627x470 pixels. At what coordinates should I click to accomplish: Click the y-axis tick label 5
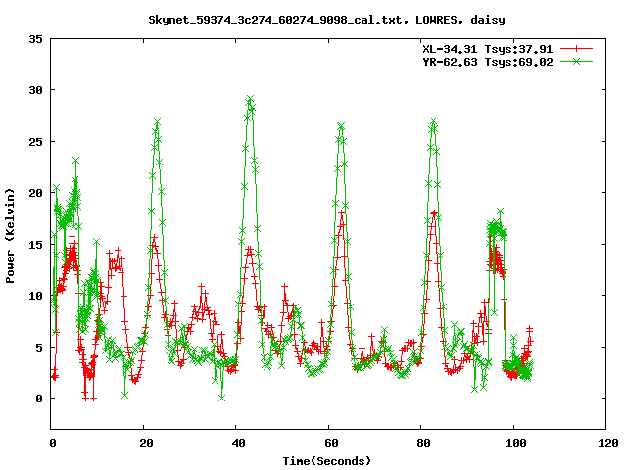[39, 348]
